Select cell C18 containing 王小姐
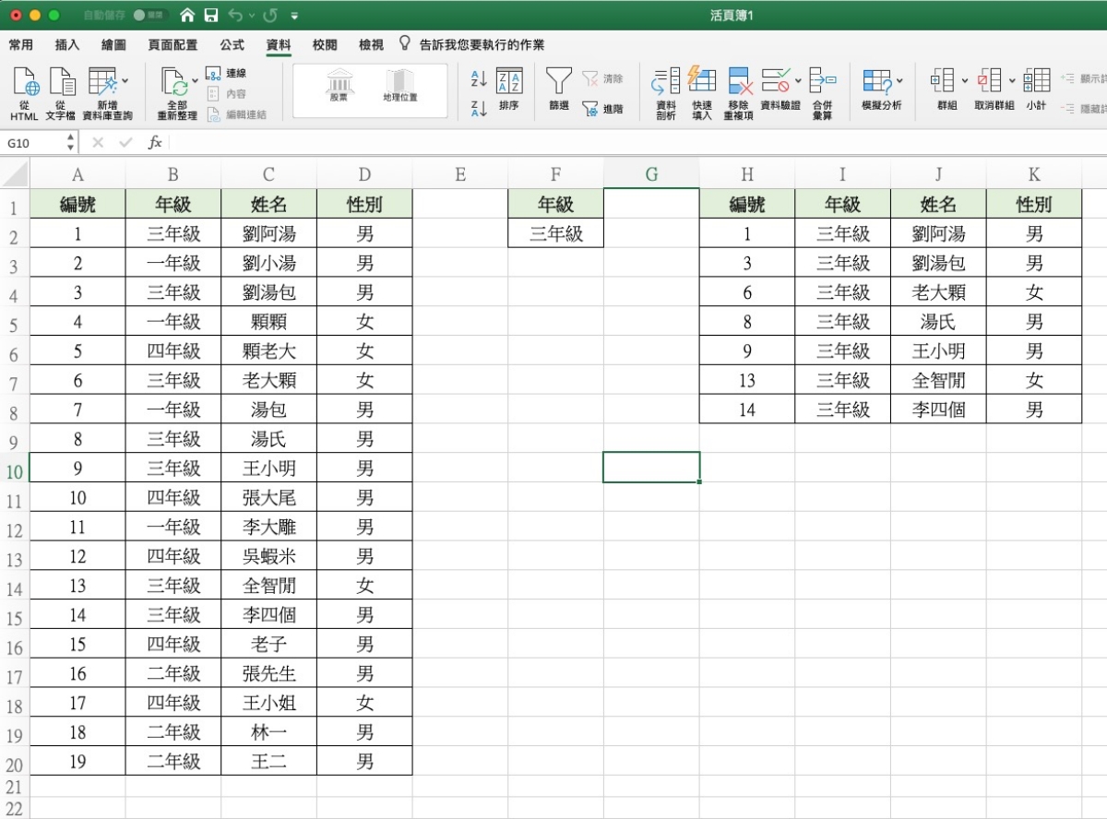Screen dimensions: 1107x819 click(x=269, y=703)
